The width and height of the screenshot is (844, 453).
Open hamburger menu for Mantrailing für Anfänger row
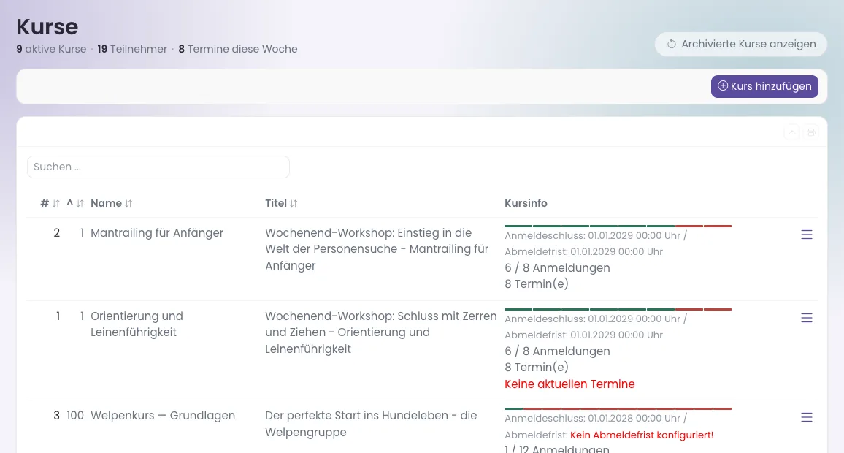806,235
